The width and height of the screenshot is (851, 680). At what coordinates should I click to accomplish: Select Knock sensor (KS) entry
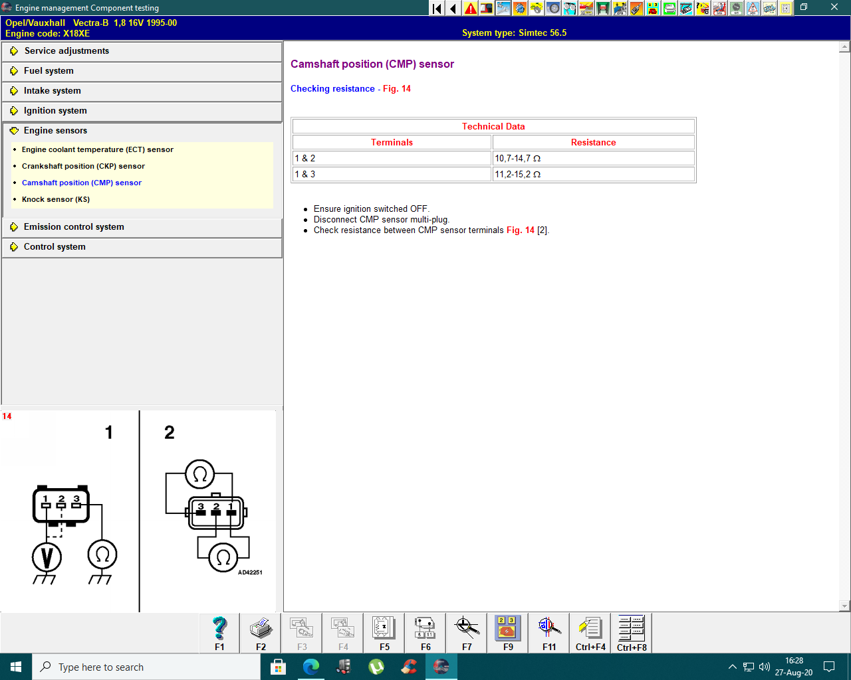(56, 199)
